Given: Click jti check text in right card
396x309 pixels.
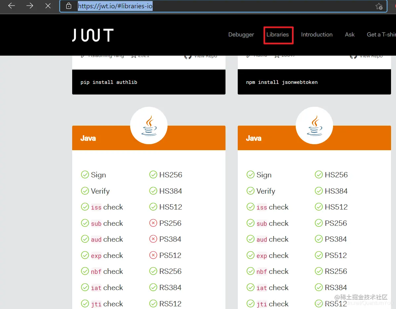Looking at the screenshot, I should point(272,304).
